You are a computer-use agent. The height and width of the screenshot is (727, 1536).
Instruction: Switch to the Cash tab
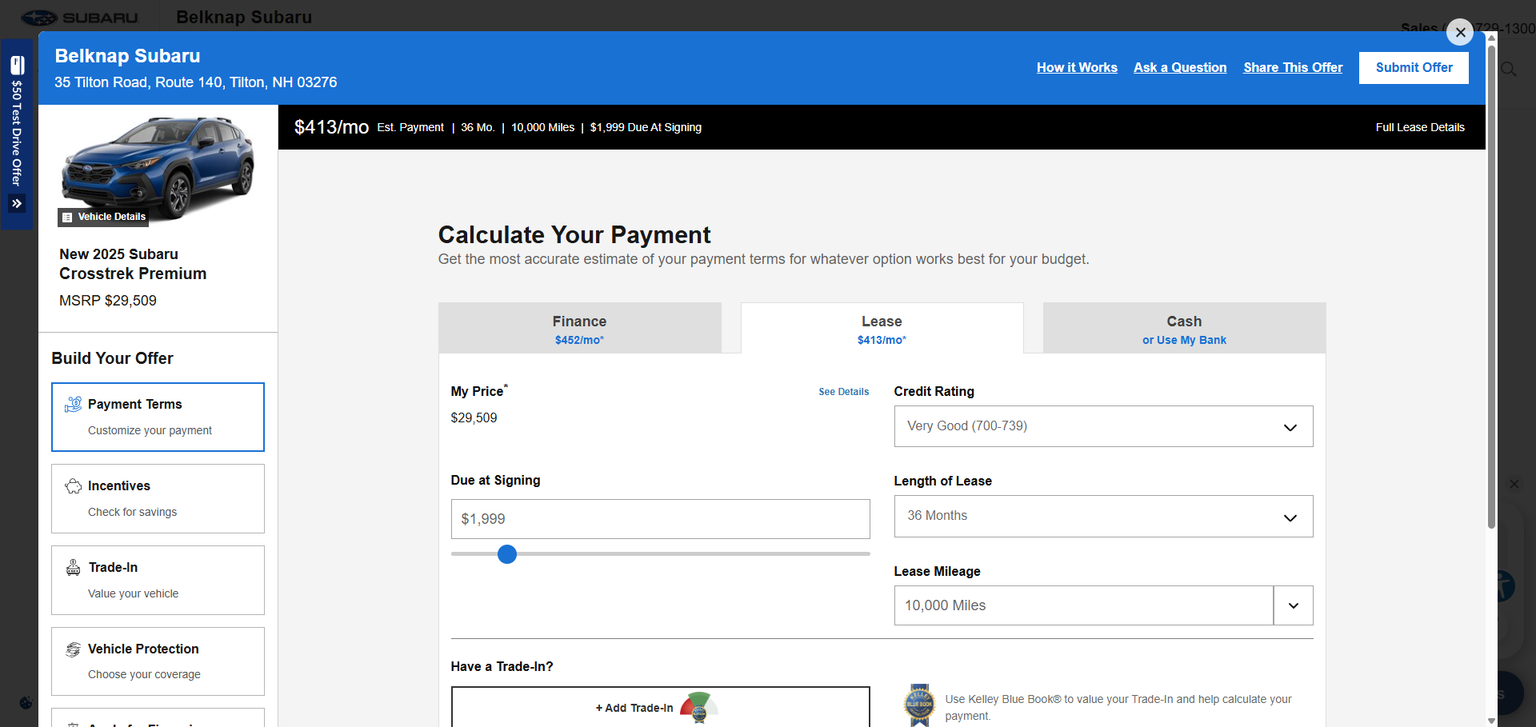point(1184,328)
